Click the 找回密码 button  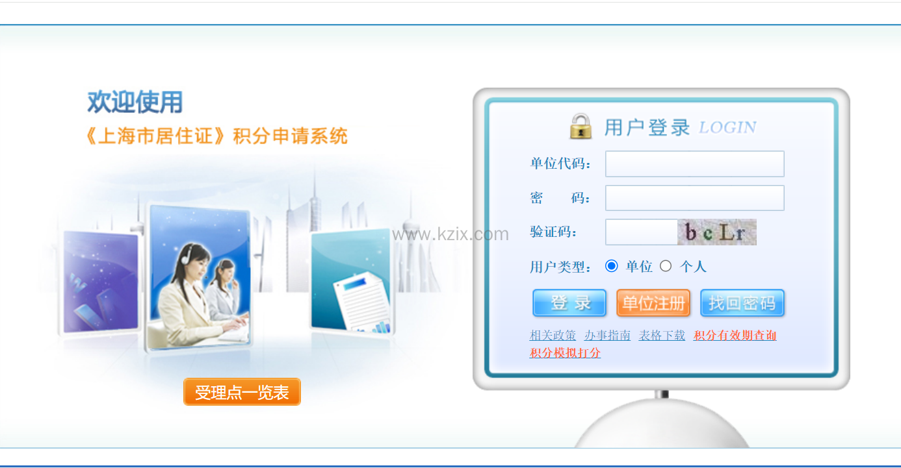[742, 303]
